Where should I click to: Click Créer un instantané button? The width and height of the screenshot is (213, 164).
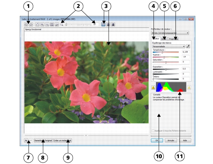(x=63, y=141)
